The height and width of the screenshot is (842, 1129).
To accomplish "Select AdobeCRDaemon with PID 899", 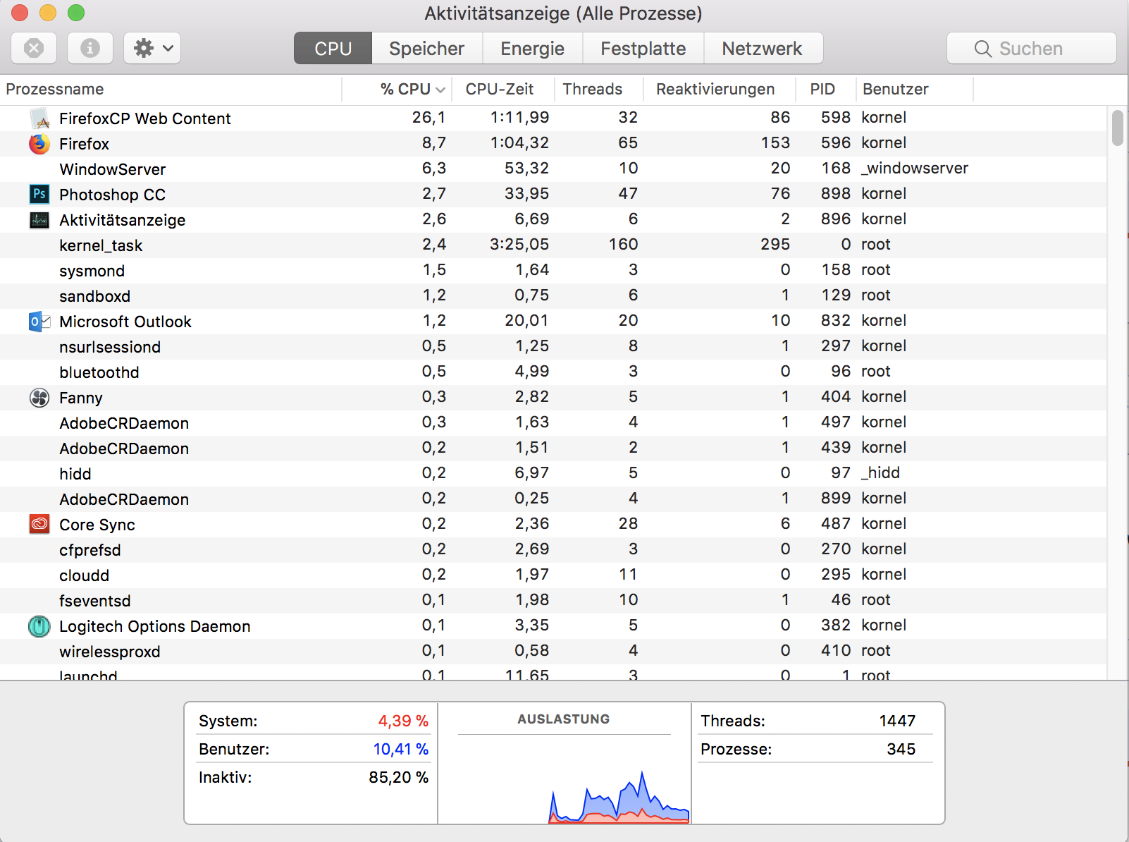I will [553, 499].
